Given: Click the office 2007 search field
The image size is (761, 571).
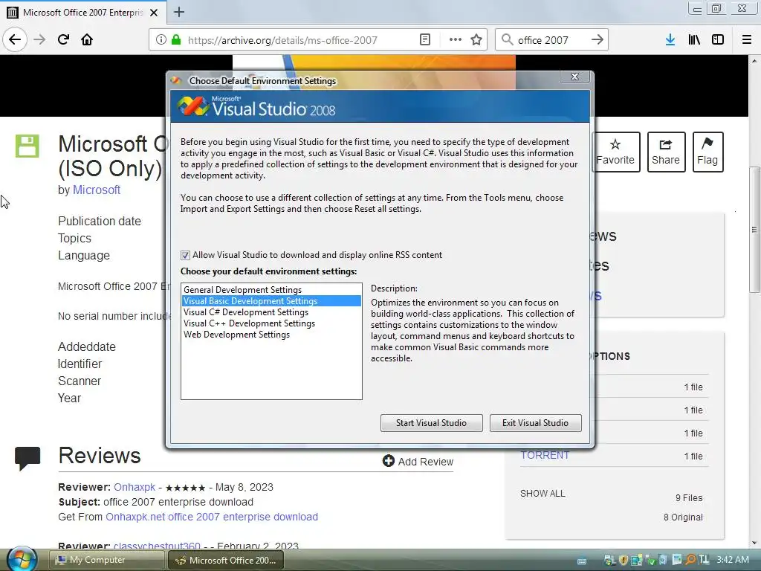Looking at the screenshot, I should tap(551, 40).
